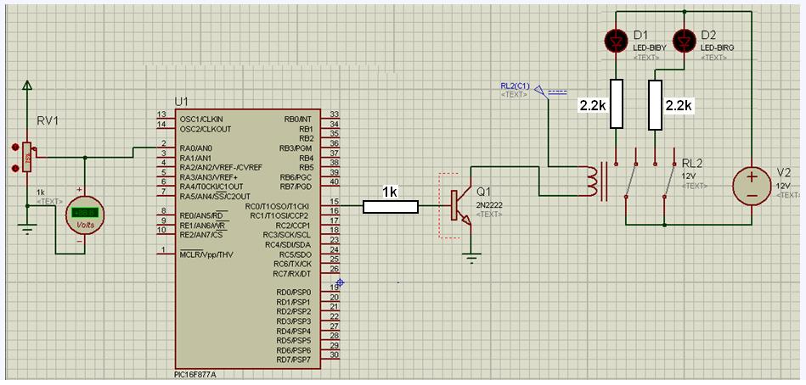Select the RL2 relay coil
The width and height of the screenshot is (806, 385).
coord(593,181)
